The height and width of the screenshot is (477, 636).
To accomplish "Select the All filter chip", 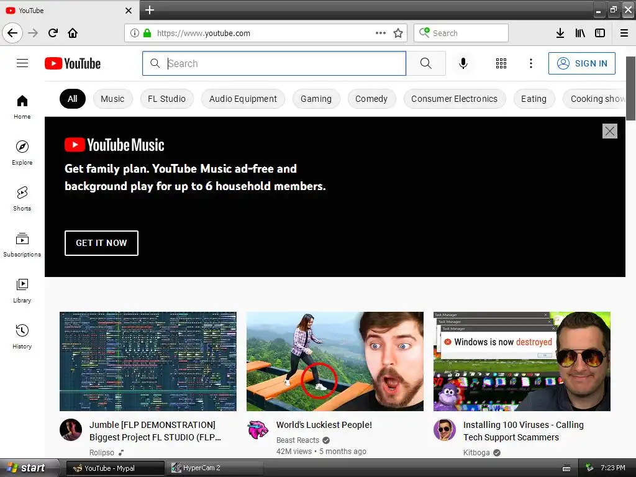I will (x=73, y=99).
